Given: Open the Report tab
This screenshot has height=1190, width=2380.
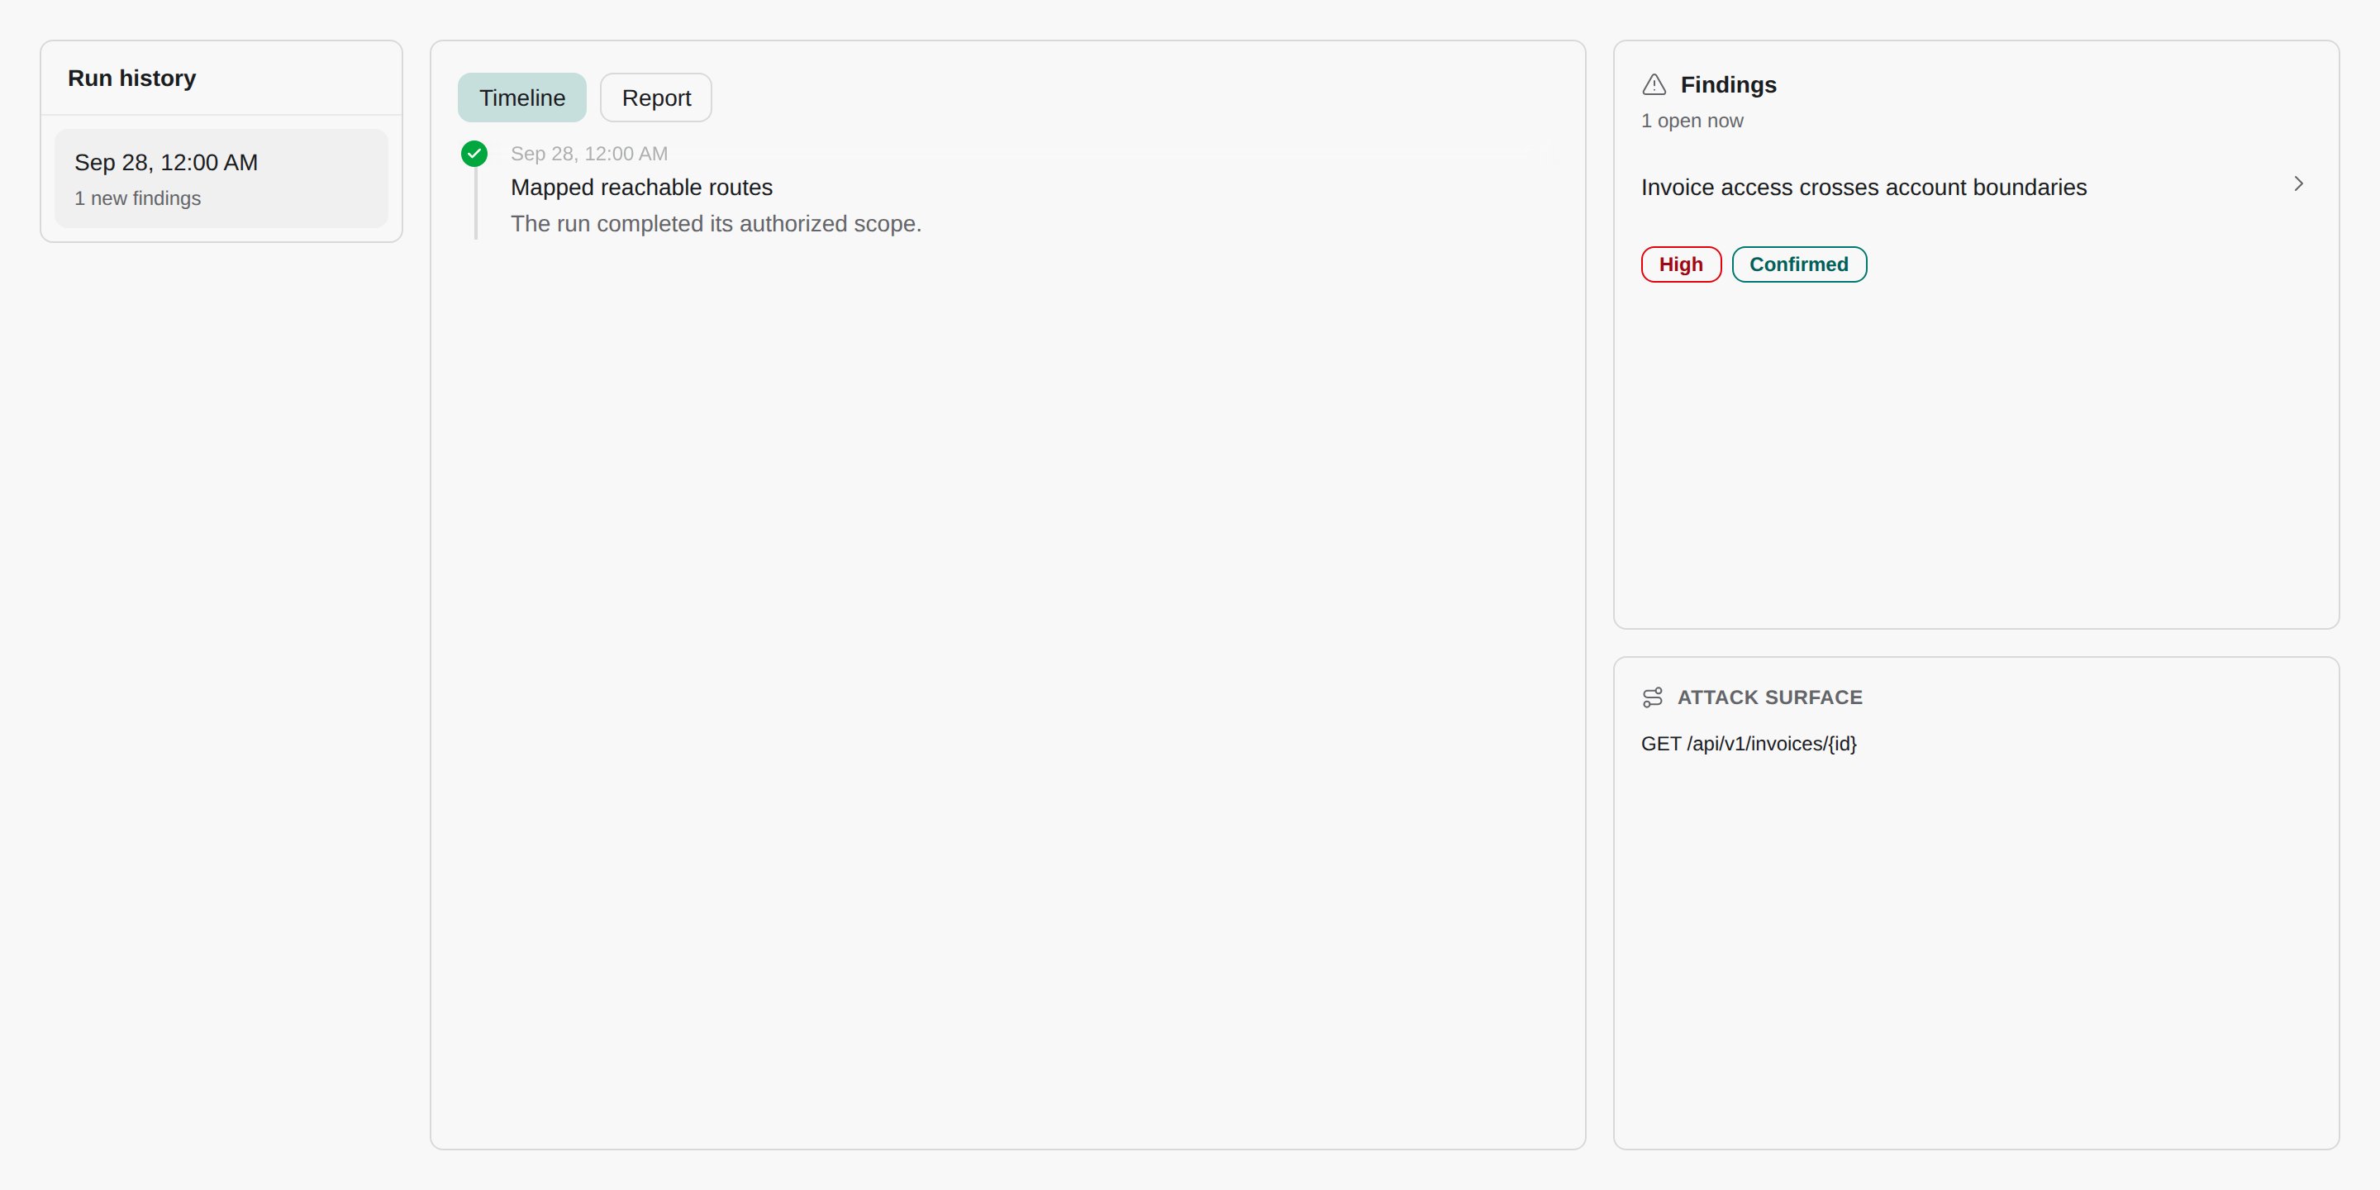Looking at the screenshot, I should [x=656, y=98].
